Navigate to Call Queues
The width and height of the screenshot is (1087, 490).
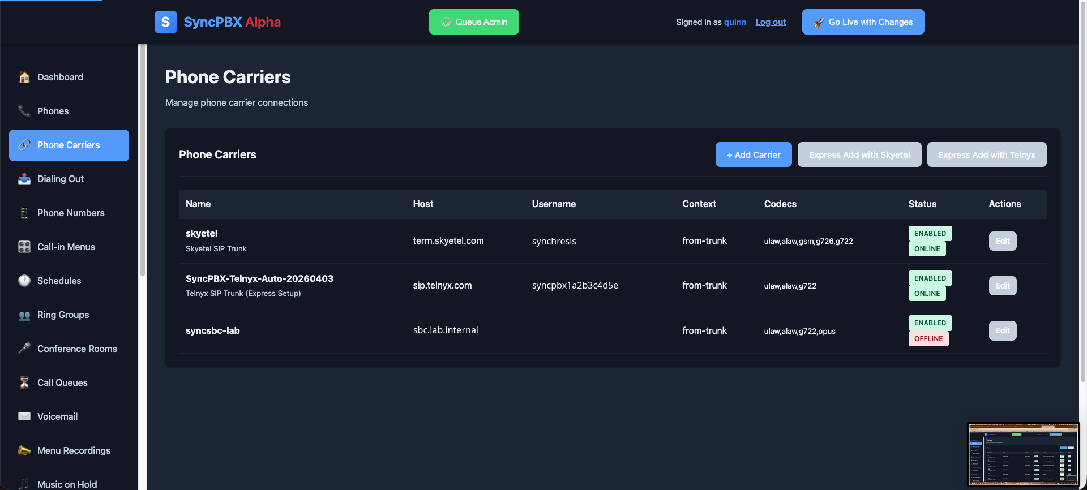[x=69, y=382]
